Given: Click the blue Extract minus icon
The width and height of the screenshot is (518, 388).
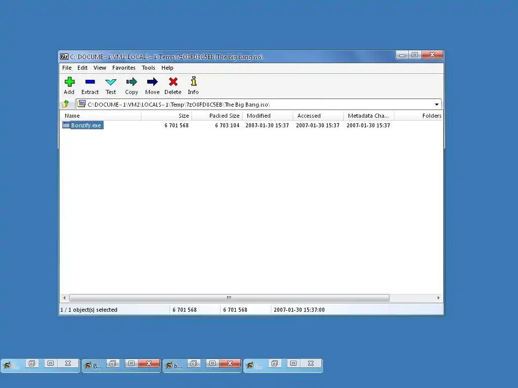Looking at the screenshot, I should [x=90, y=81].
